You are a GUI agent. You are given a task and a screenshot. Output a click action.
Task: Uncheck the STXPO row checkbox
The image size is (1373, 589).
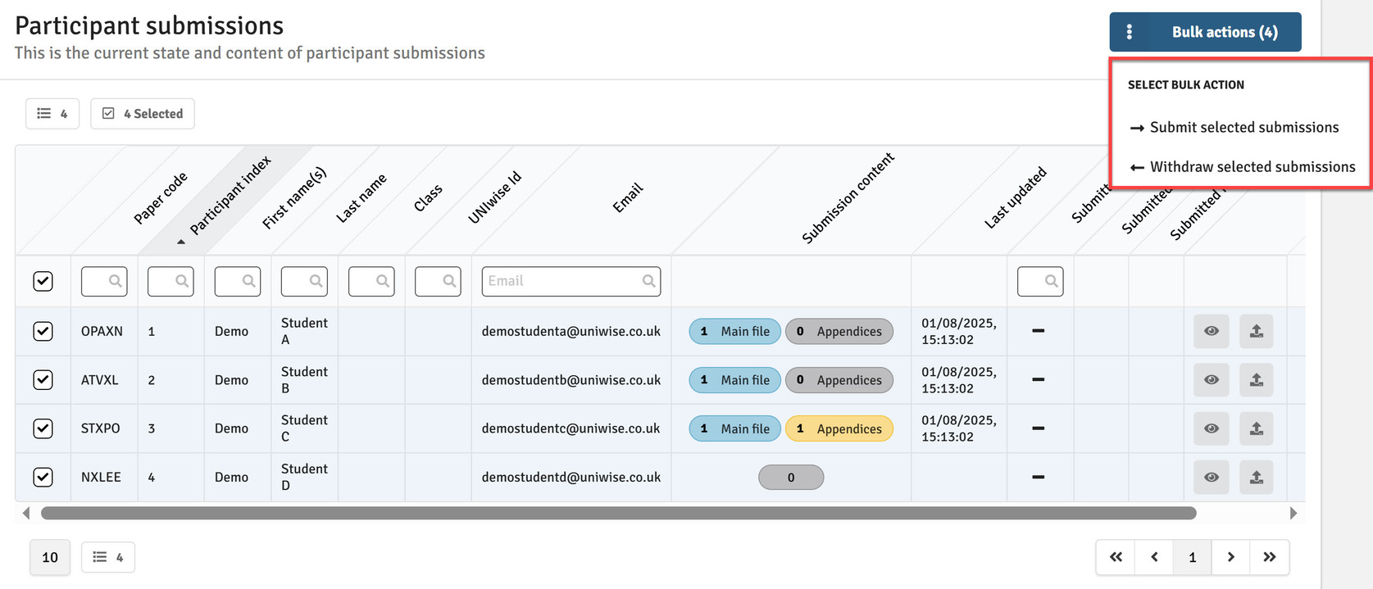(x=43, y=428)
